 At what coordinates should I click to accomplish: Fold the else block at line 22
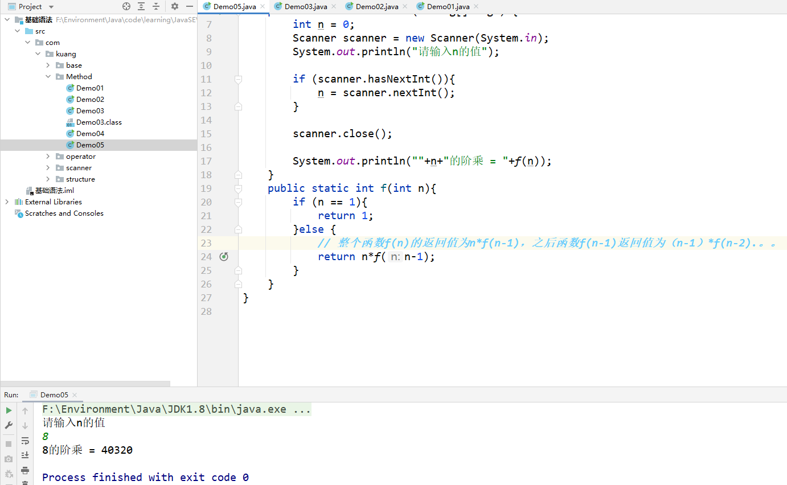[238, 229]
